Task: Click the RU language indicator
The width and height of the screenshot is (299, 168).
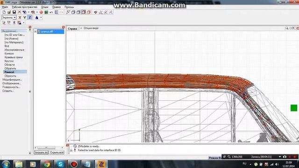Action: point(244,164)
